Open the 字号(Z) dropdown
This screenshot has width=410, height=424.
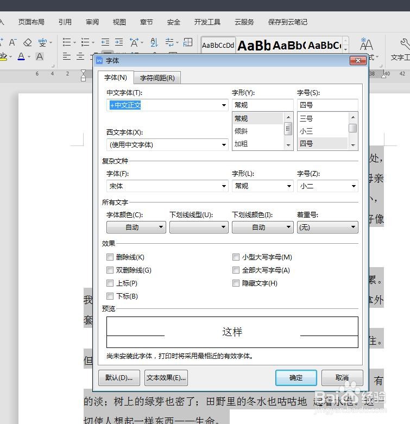click(x=354, y=186)
